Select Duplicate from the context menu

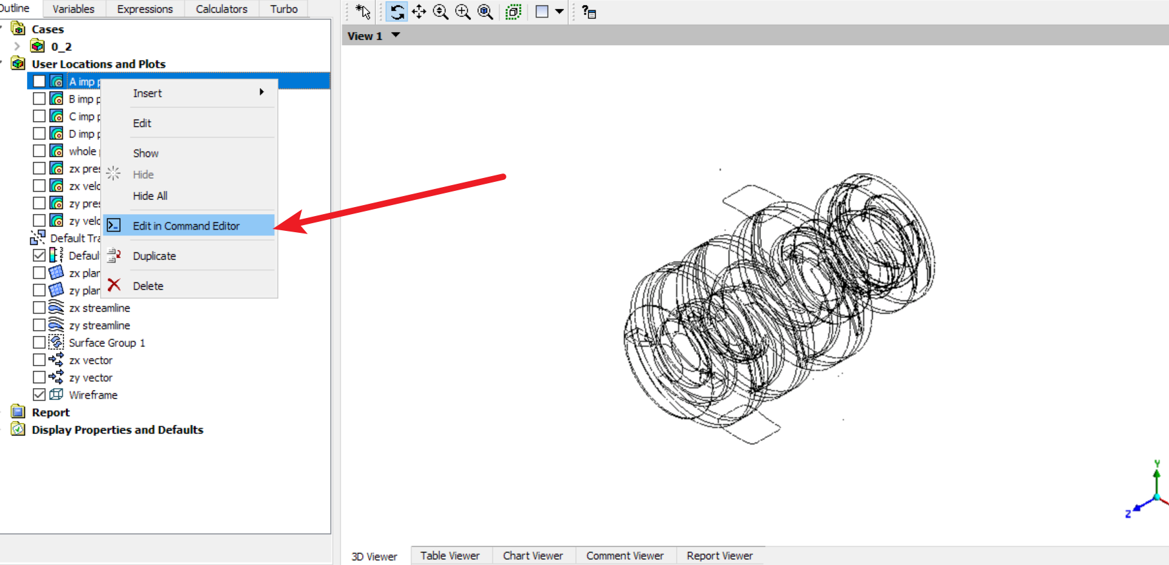[189, 256]
